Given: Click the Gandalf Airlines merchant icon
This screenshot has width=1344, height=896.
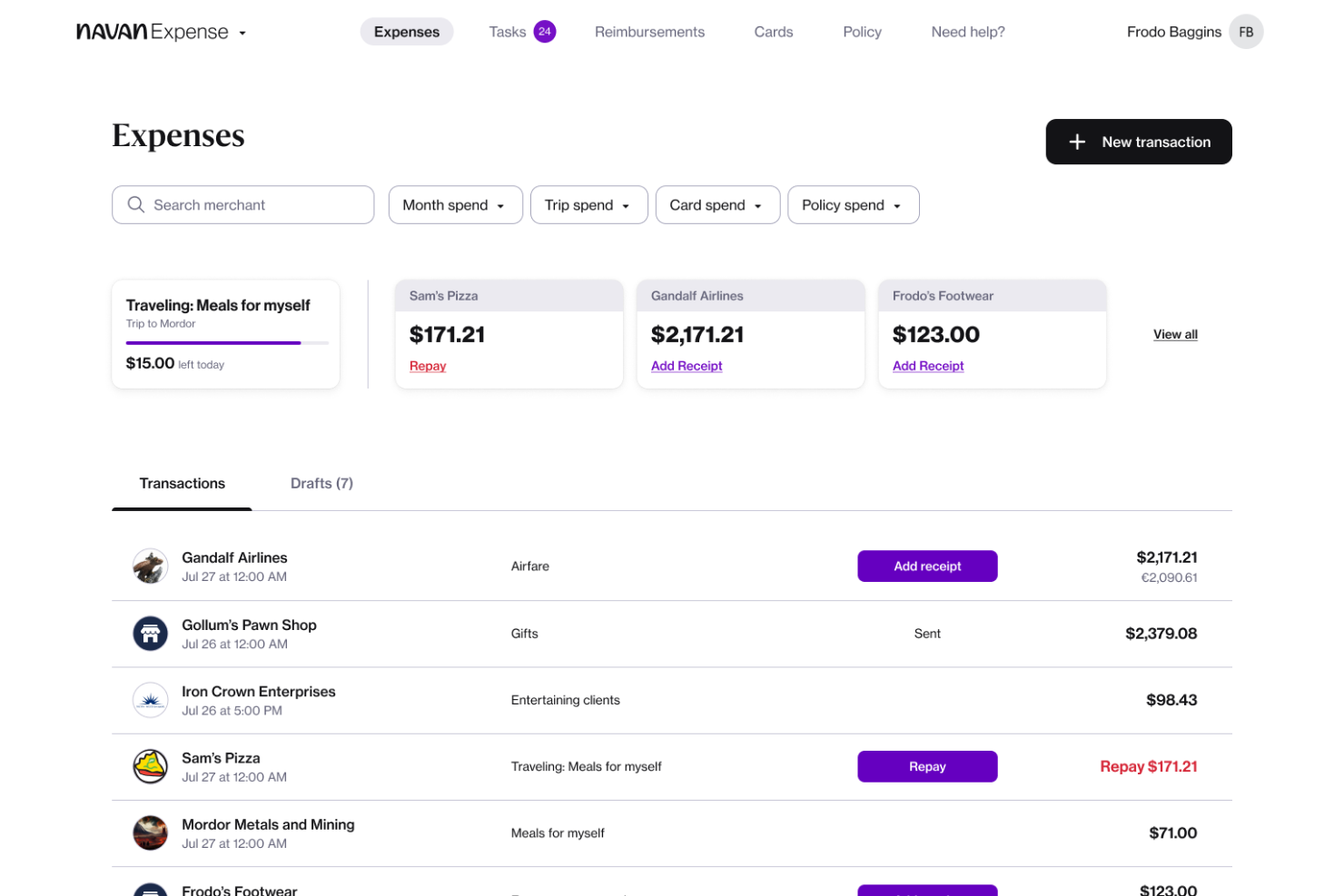Looking at the screenshot, I should pyautogui.click(x=151, y=566).
